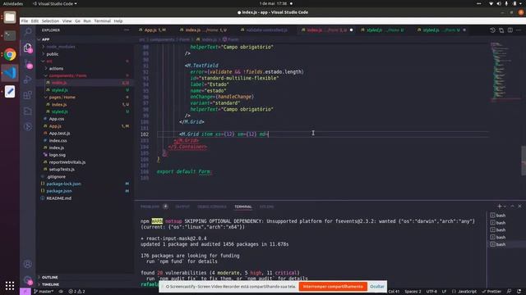Screen dimensions: 526x295
Task: Switch to DEBUG CONSOLE panel tab
Action: pos(212,206)
